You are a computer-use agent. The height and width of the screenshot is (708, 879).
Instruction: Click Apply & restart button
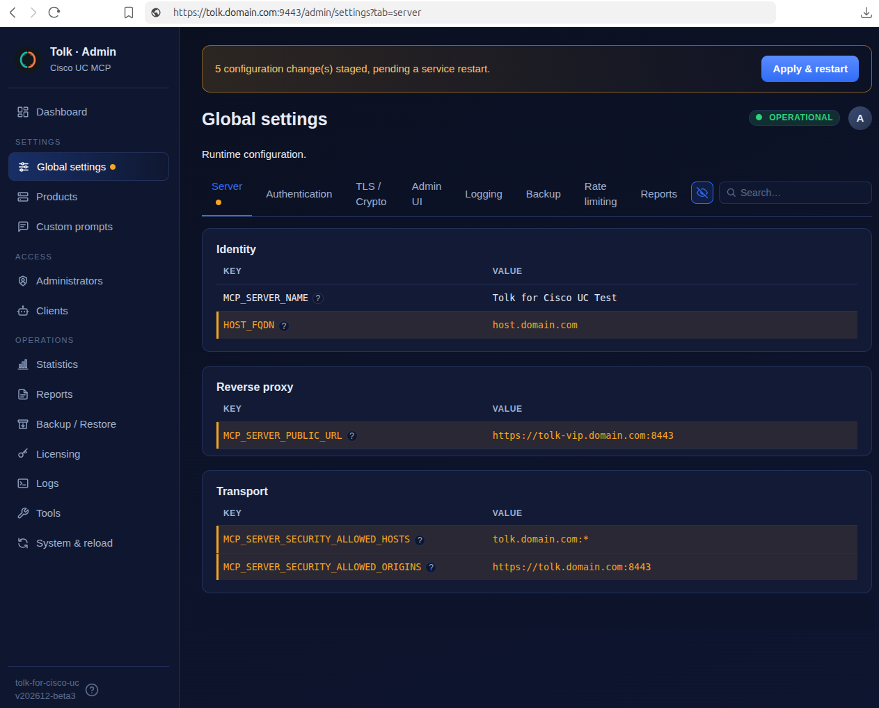(810, 69)
